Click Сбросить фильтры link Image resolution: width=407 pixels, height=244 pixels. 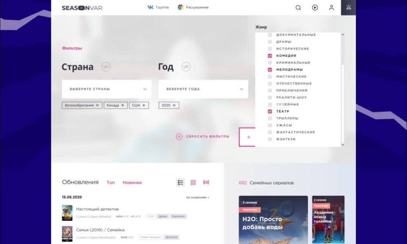click(208, 136)
